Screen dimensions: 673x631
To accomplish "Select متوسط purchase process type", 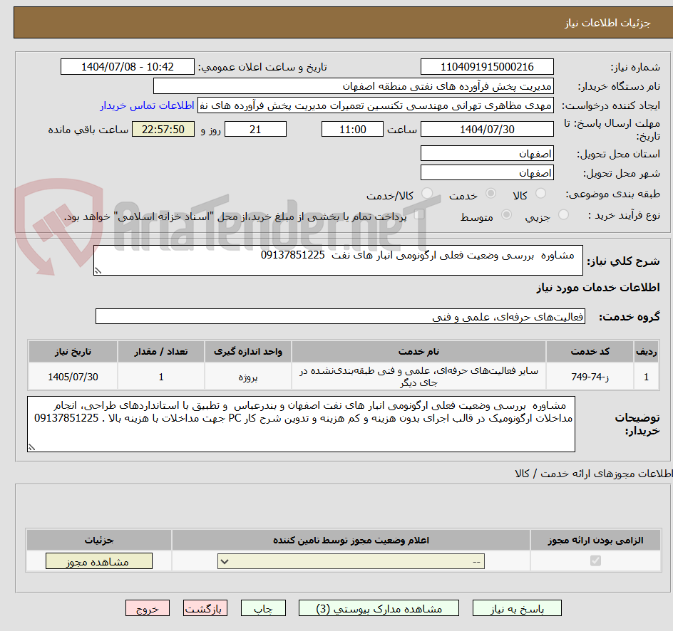I will click(x=506, y=216).
